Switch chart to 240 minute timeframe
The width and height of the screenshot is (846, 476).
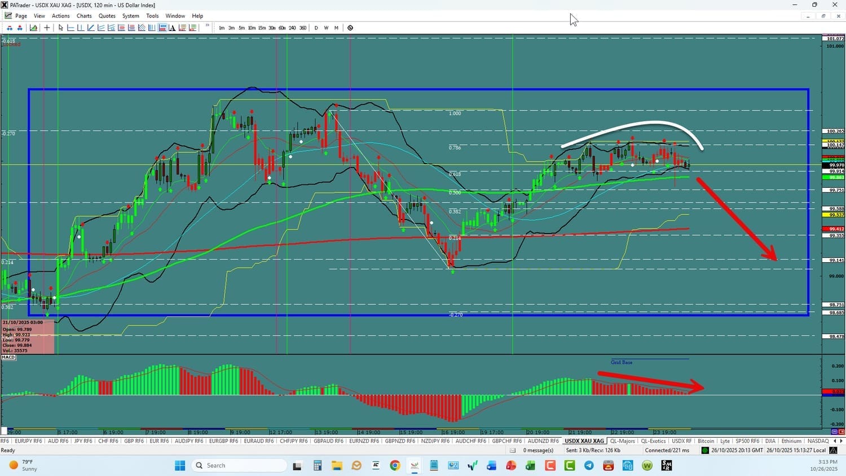point(292,28)
